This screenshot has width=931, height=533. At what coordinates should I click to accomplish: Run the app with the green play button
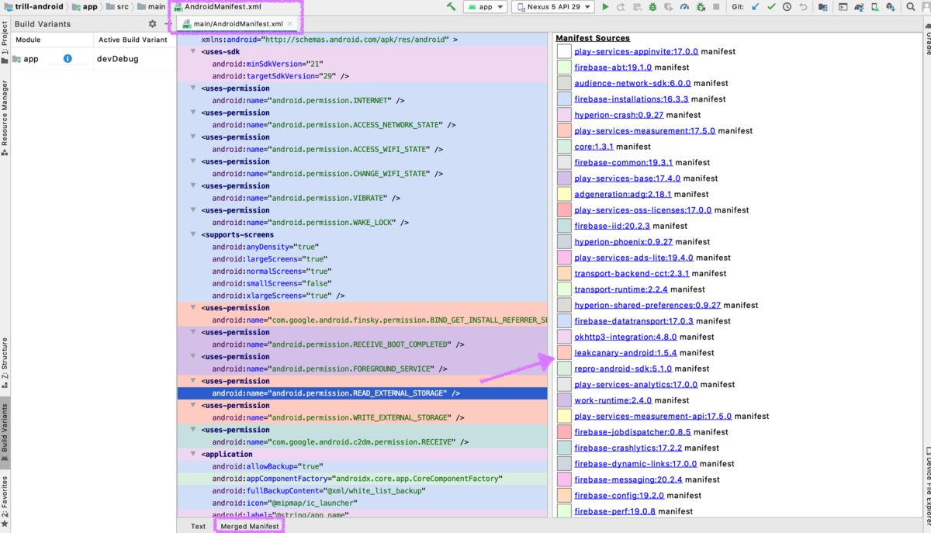coord(605,7)
